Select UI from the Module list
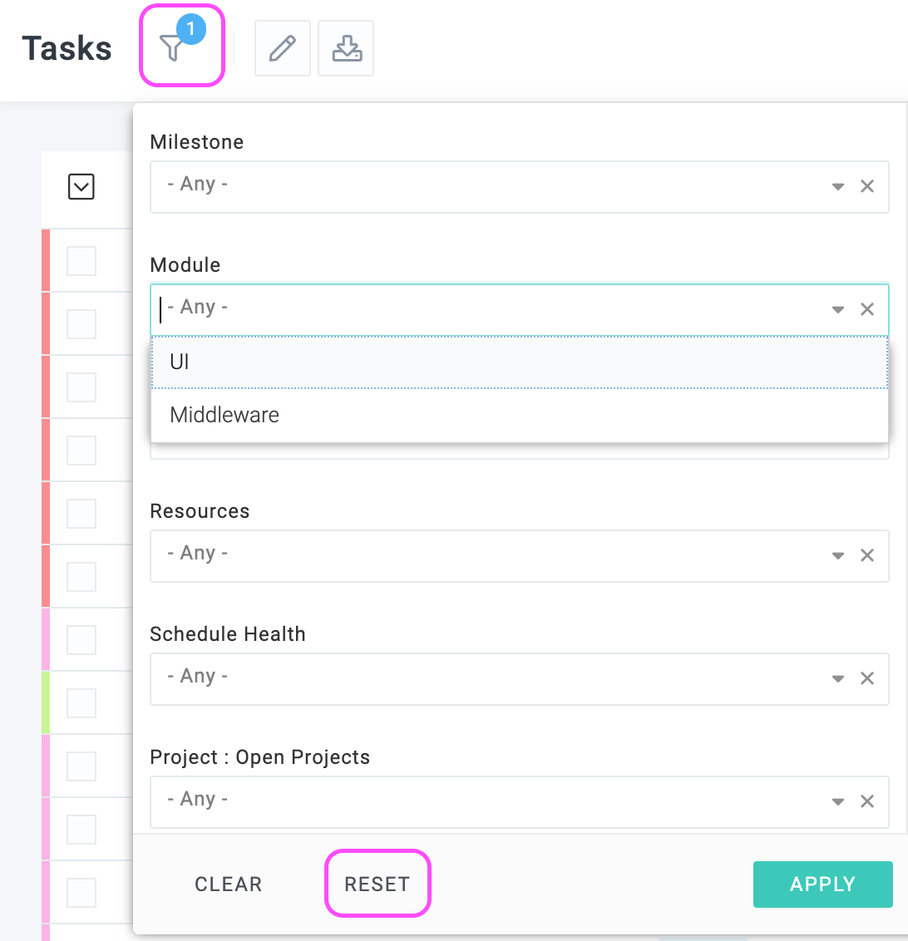 [x=520, y=362]
